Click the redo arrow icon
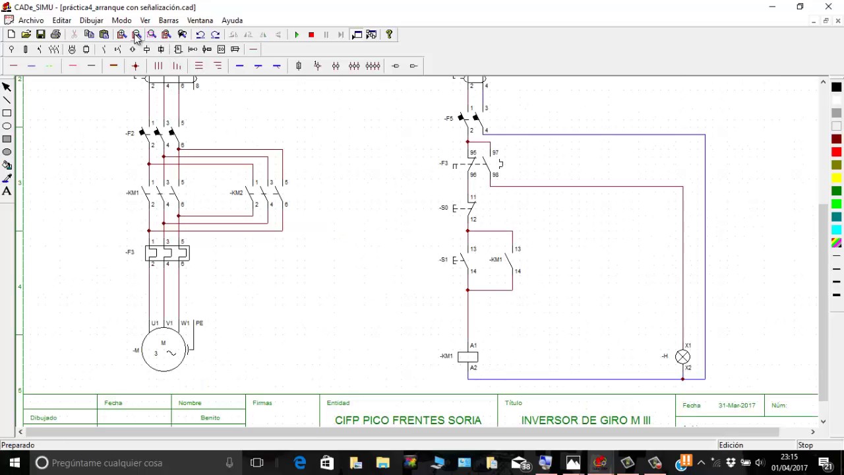 [216, 34]
